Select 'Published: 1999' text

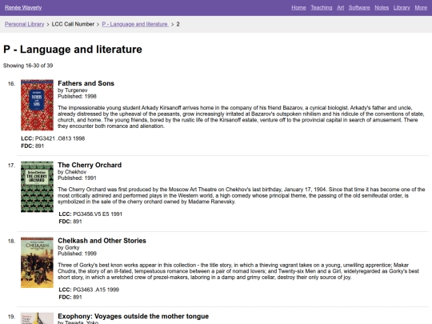[x=77, y=254]
